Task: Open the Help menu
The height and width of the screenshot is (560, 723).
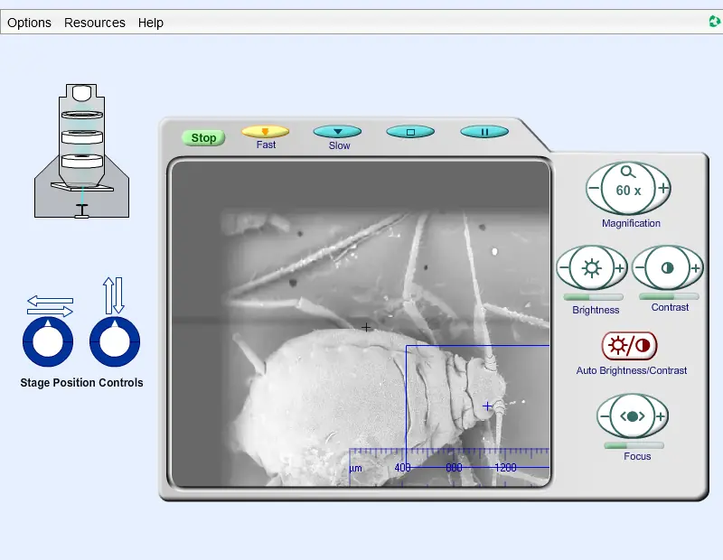Action: [151, 23]
